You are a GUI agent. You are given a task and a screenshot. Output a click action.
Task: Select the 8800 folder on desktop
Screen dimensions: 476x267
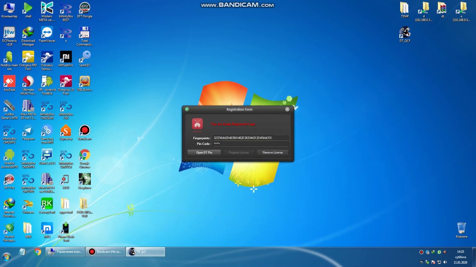tap(28, 230)
